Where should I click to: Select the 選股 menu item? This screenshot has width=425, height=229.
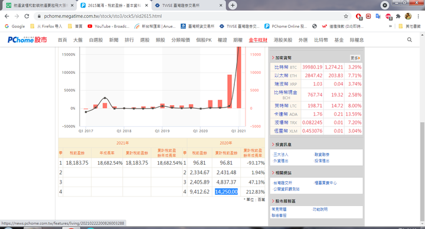click(145, 40)
